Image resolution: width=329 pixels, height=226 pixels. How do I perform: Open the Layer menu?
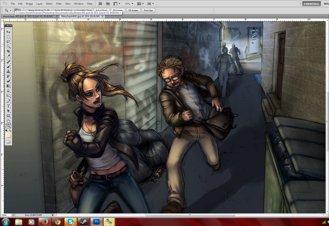(x=39, y=4)
